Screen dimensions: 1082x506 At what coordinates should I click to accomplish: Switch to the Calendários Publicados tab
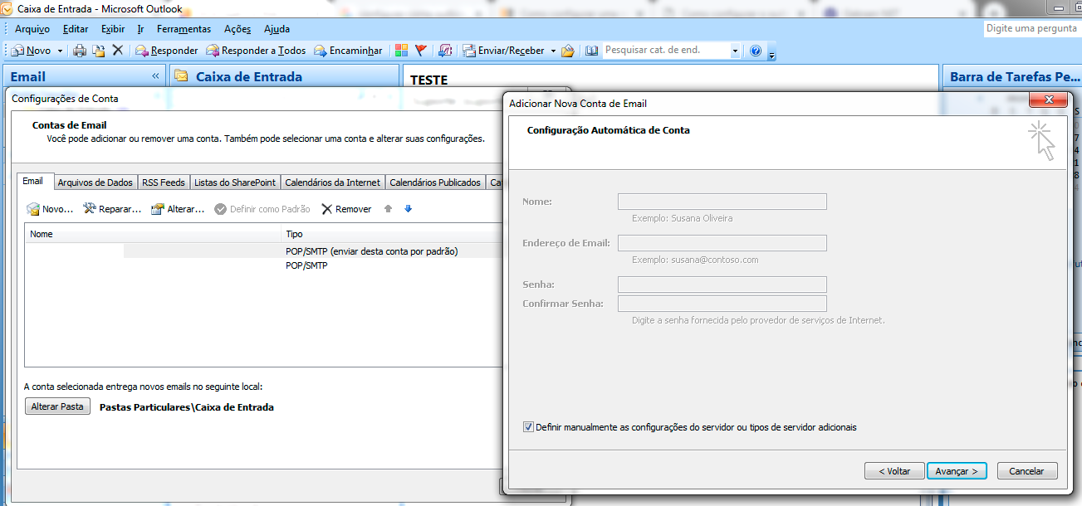pyautogui.click(x=435, y=182)
